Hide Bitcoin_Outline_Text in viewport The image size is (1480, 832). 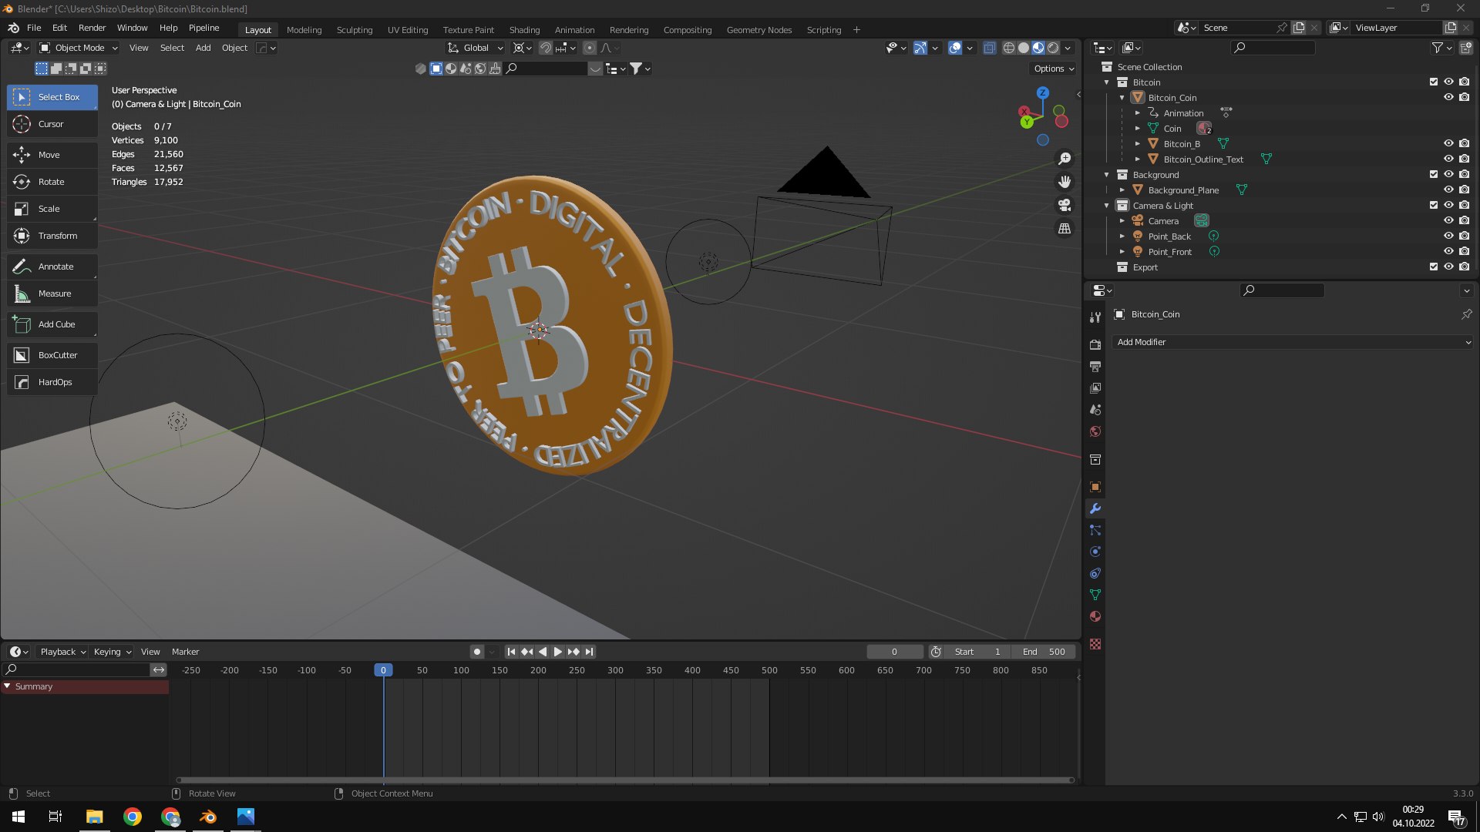point(1448,159)
